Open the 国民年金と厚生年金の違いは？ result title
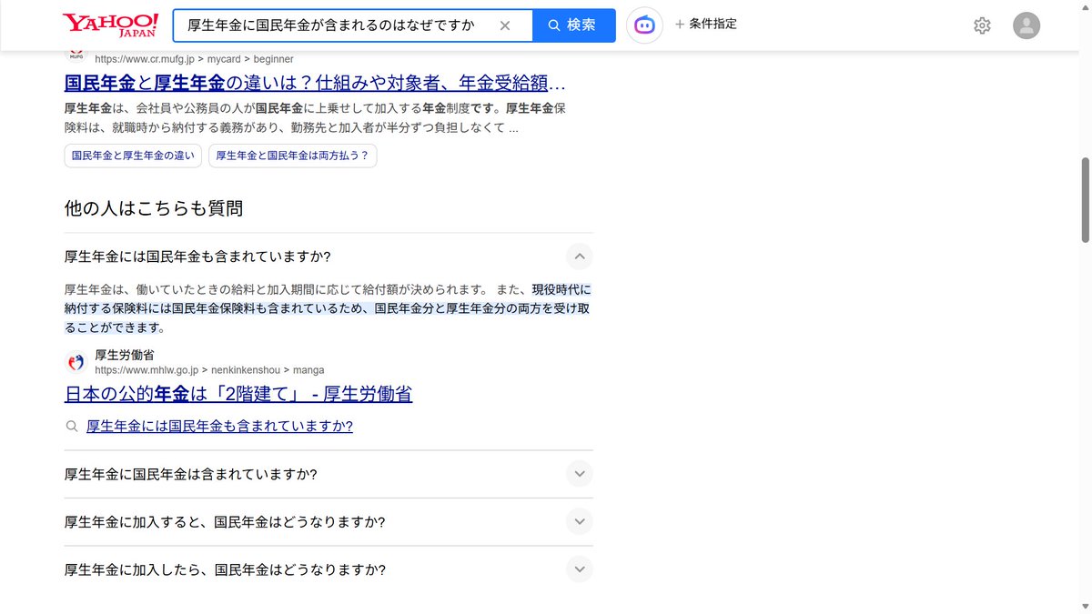 316,84
